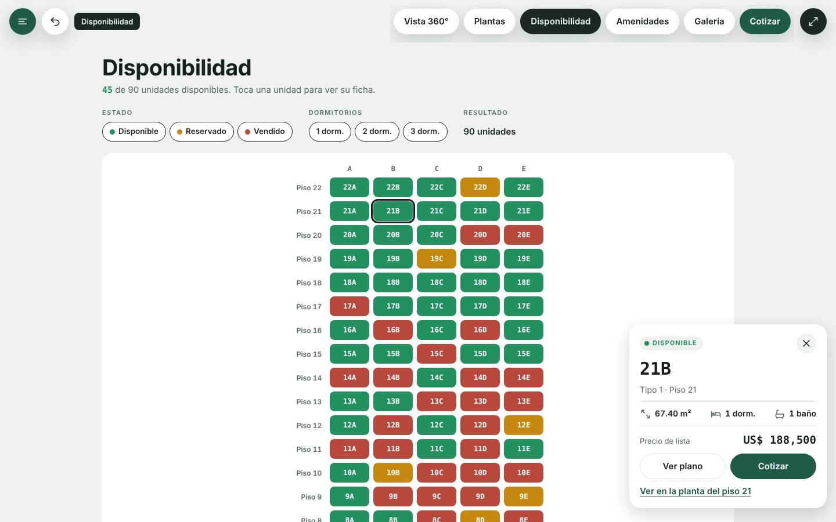
Task: Click the price US$ 188,500
Action: click(779, 440)
